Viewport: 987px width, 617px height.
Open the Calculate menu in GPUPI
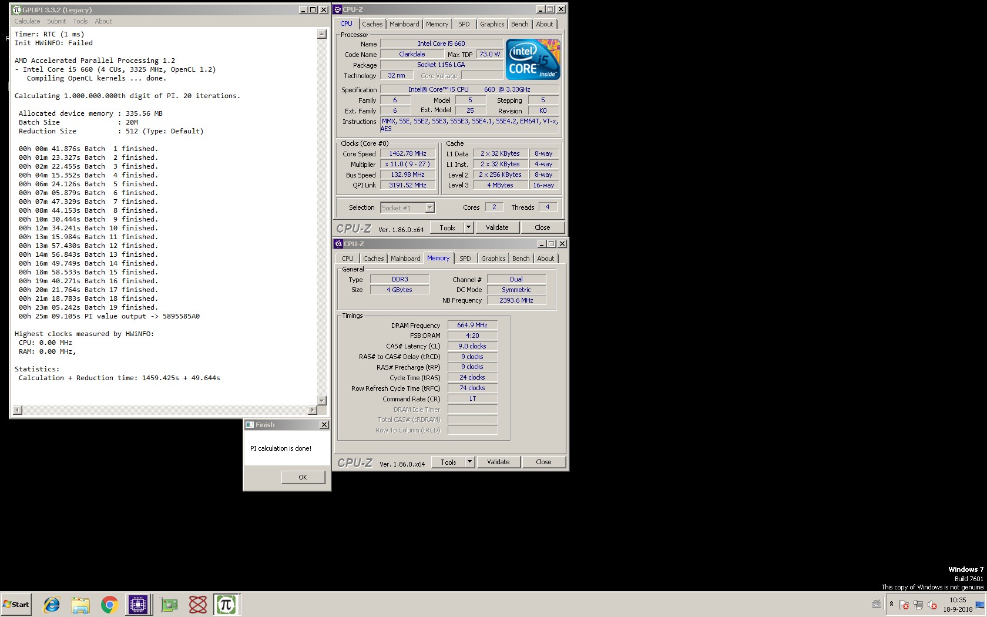tap(27, 21)
